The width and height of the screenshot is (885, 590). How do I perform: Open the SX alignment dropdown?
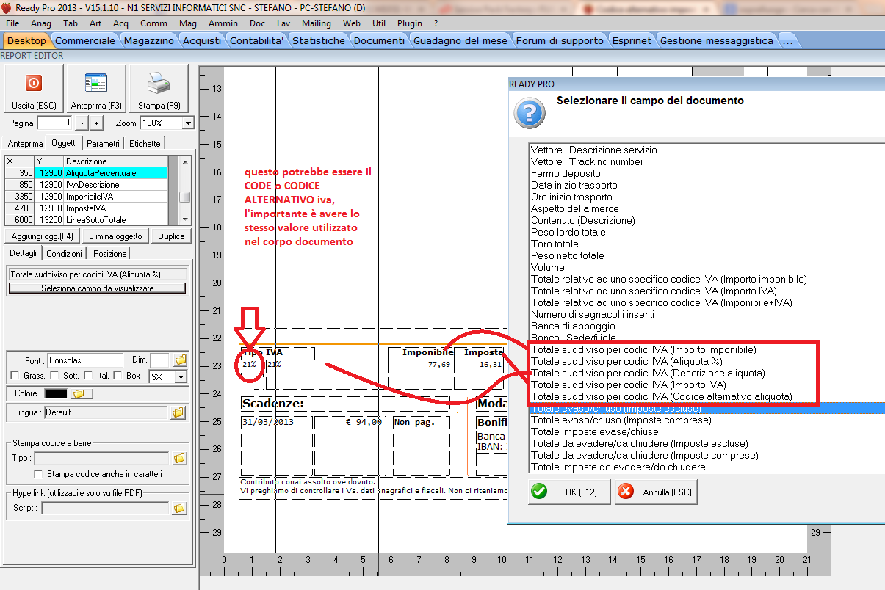[x=180, y=376]
